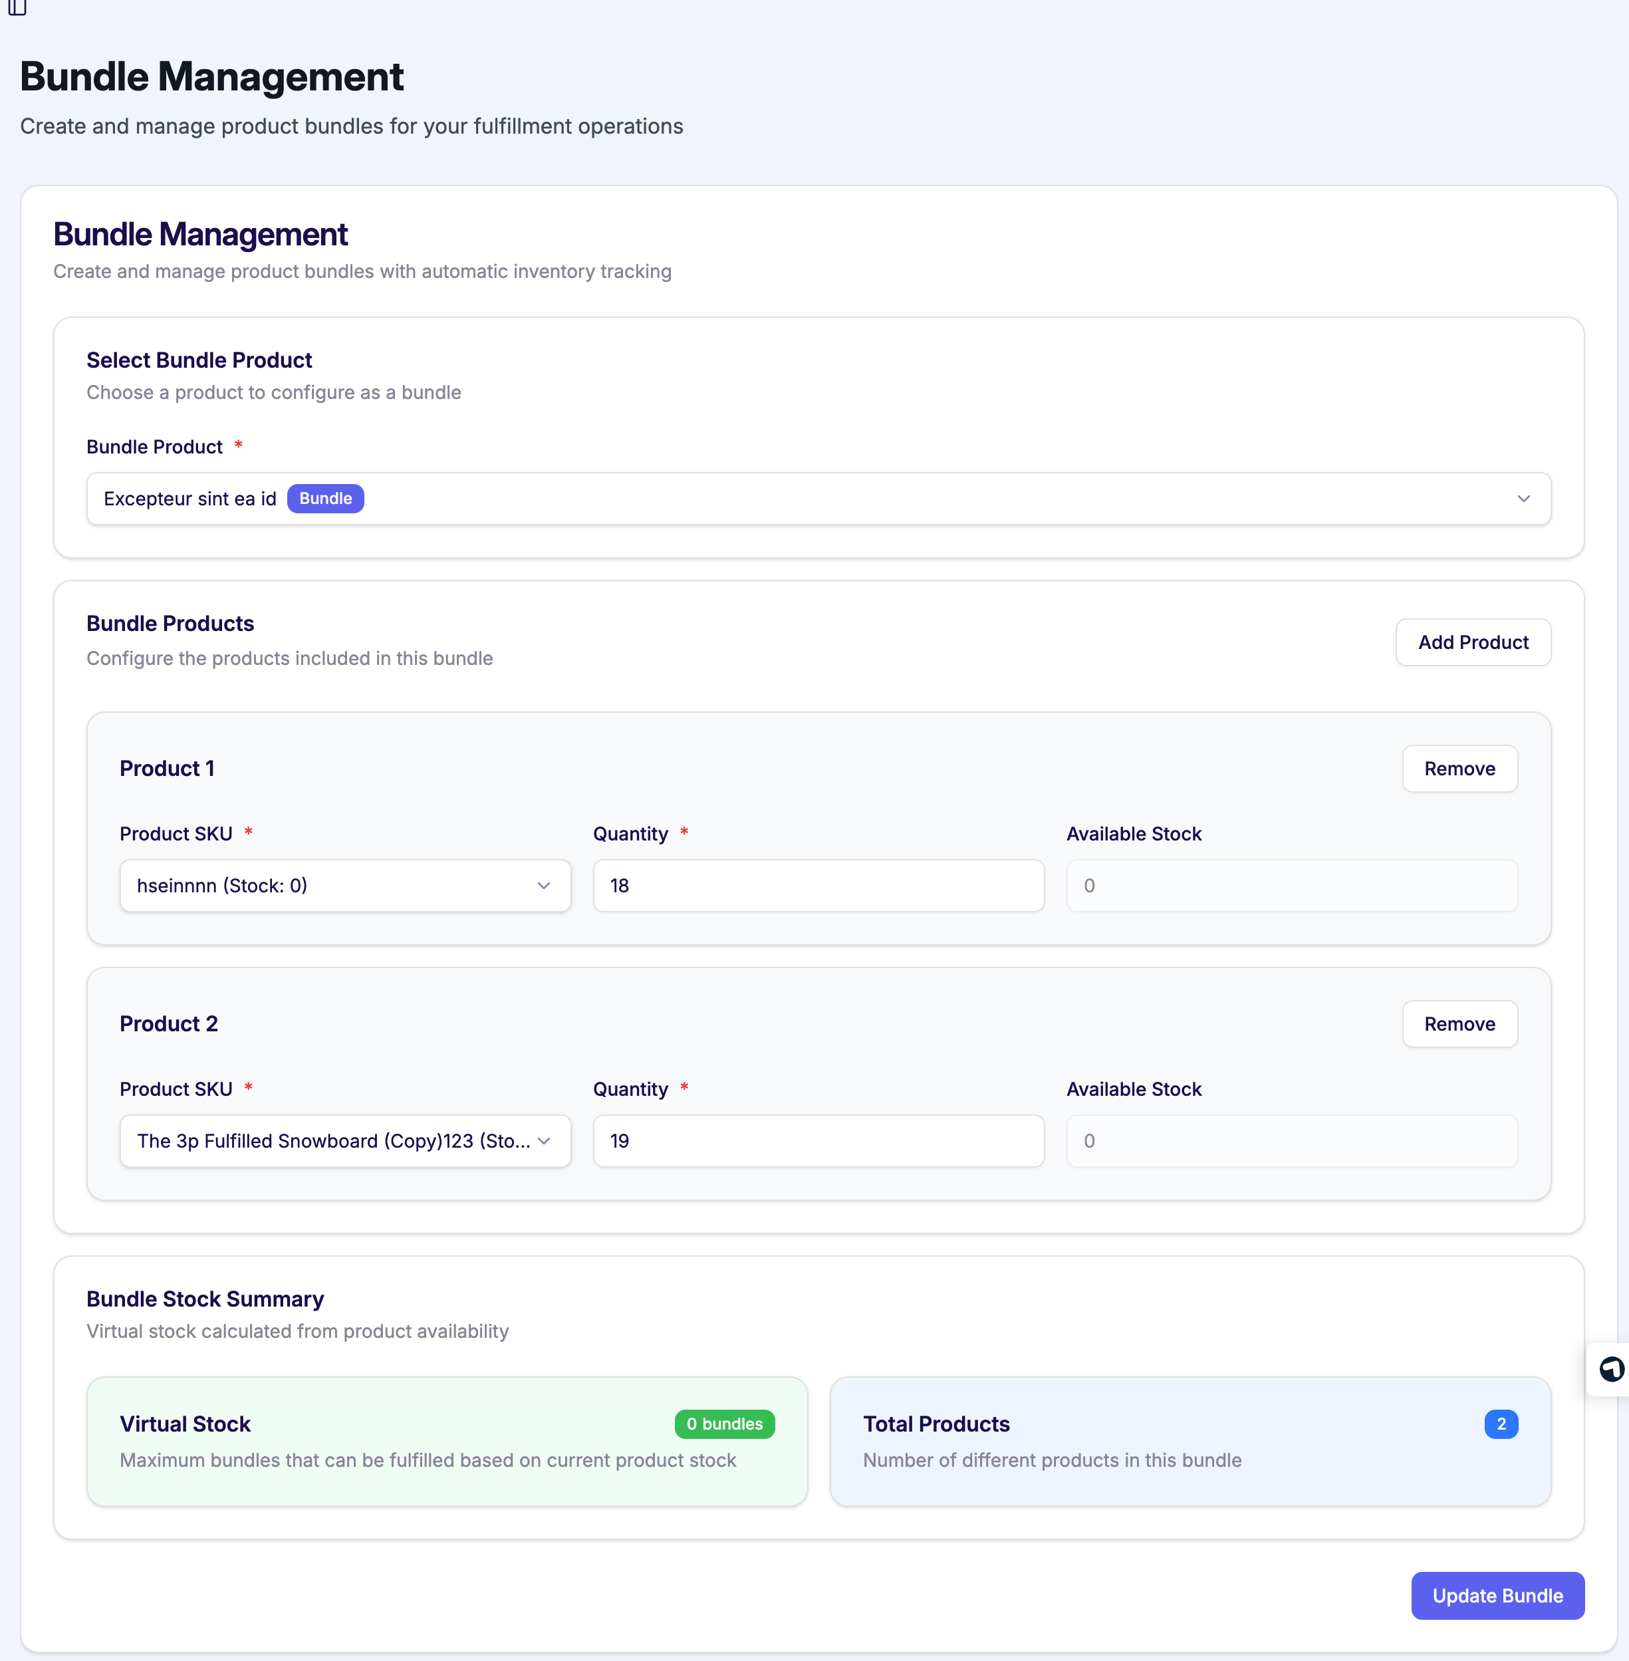This screenshot has height=1661, width=1629.
Task: Select the Total Products summary card
Action: point(1191,1441)
